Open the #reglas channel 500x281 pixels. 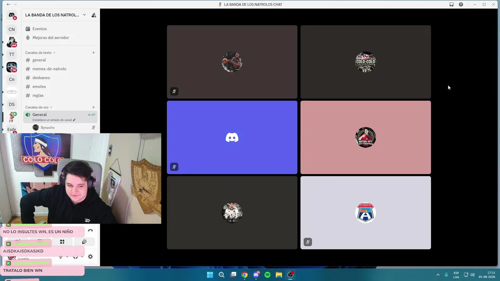pos(61,95)
